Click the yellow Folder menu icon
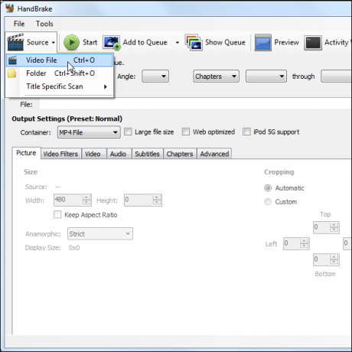Screen dimensions: 352x352 click(x=12, y=73)
